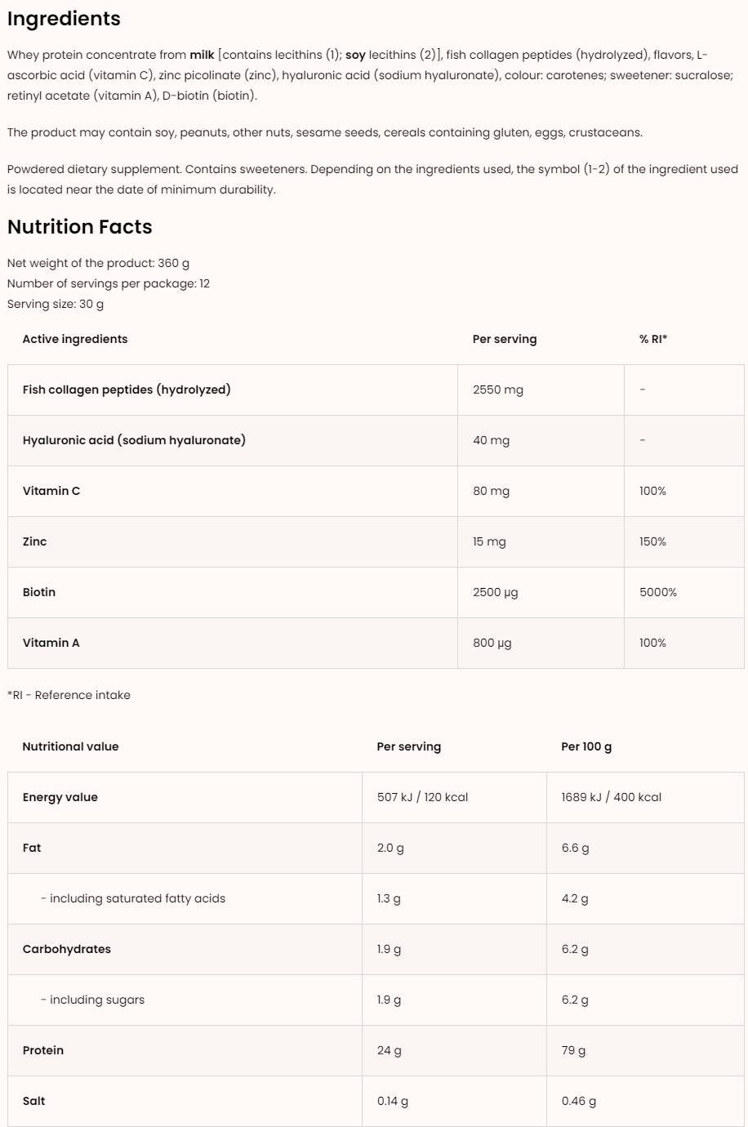The width and height of the screenshot is (748, 1127).
Task: Click the Nutrition Facts heading
Action: (x=80, y=227)
